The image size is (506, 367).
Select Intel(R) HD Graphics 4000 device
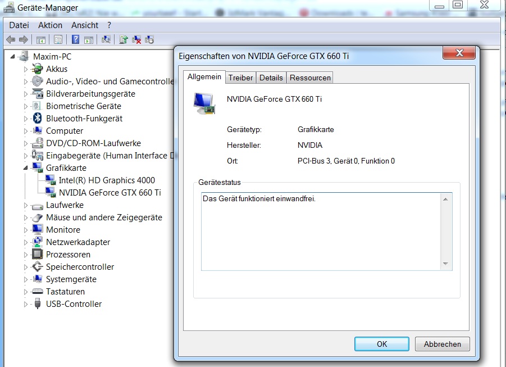click(107, 180)
